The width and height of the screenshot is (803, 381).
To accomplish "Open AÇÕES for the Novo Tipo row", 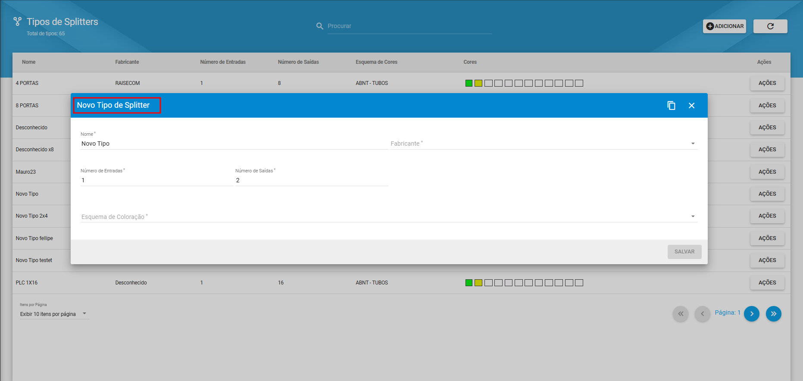I will coord(767,194).
